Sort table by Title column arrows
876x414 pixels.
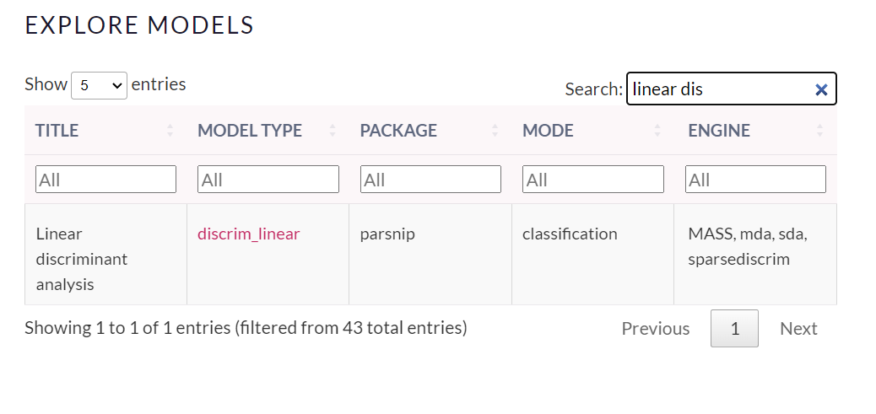coord(170,131)
